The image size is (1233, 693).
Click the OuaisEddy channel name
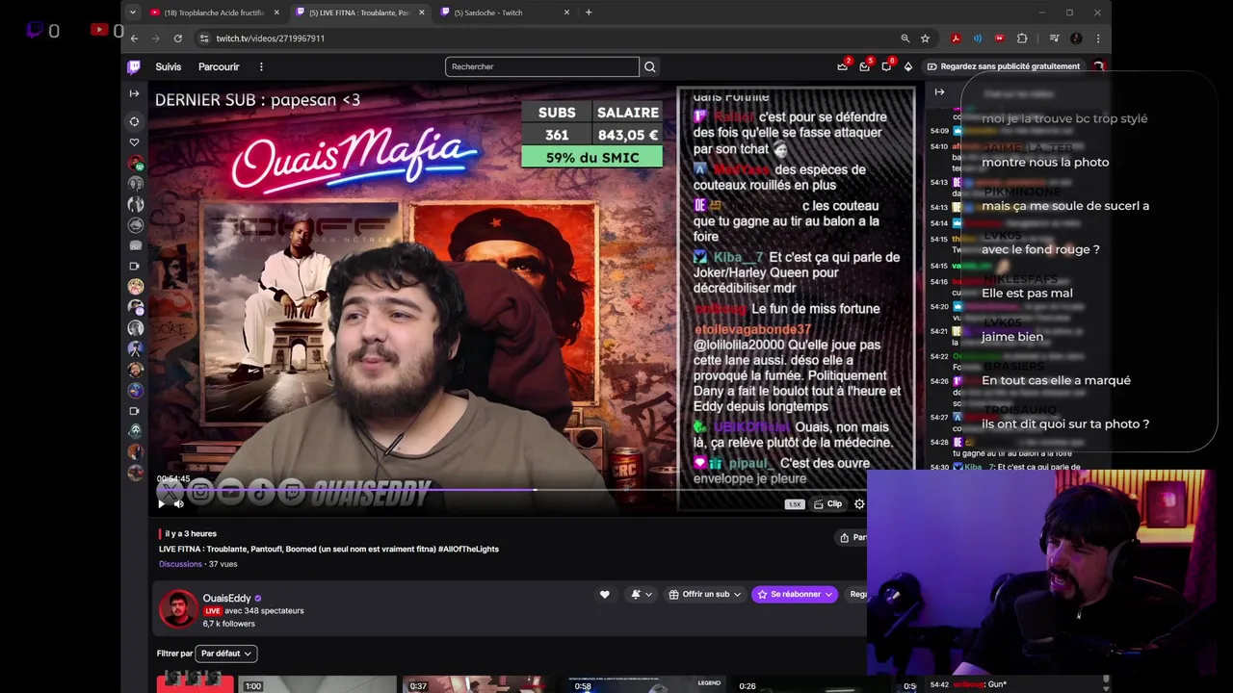[x=226, y=598]
